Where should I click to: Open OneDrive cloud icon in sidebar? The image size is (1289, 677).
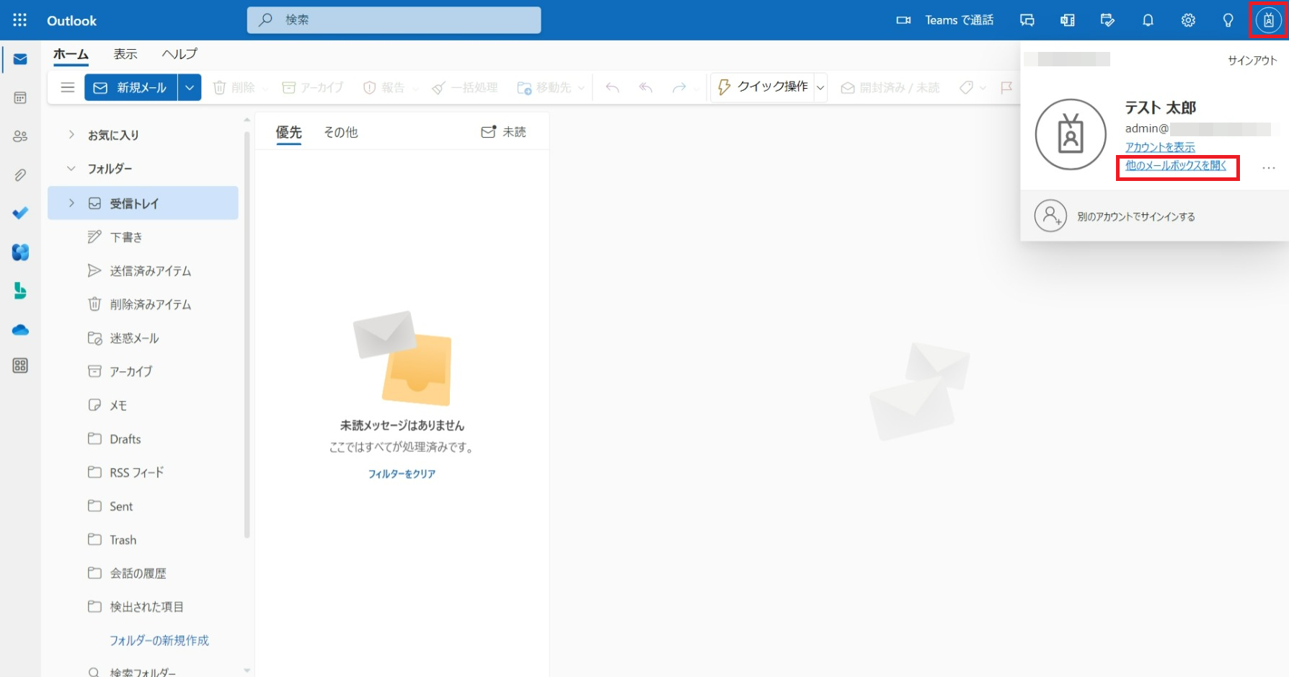click(20, 330)
